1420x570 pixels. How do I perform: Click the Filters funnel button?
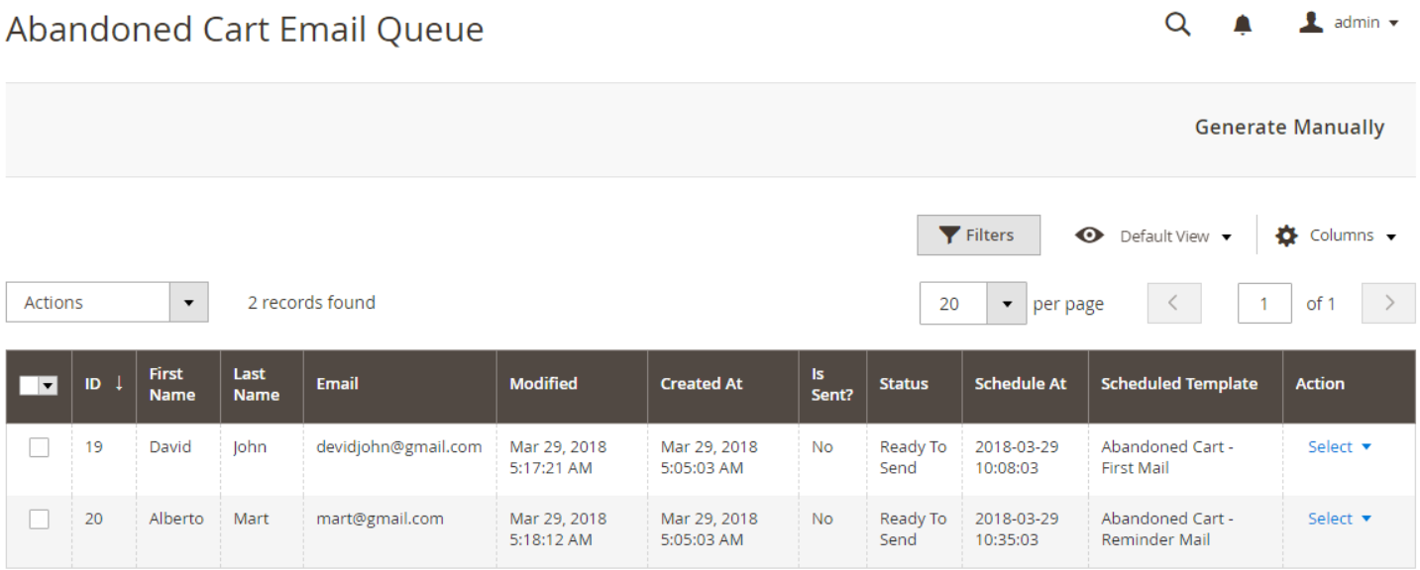[978, 236]
